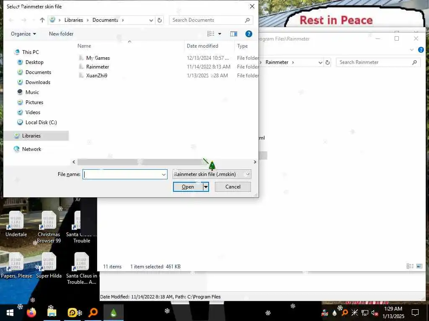Click the Cancel button

(233, 187)
